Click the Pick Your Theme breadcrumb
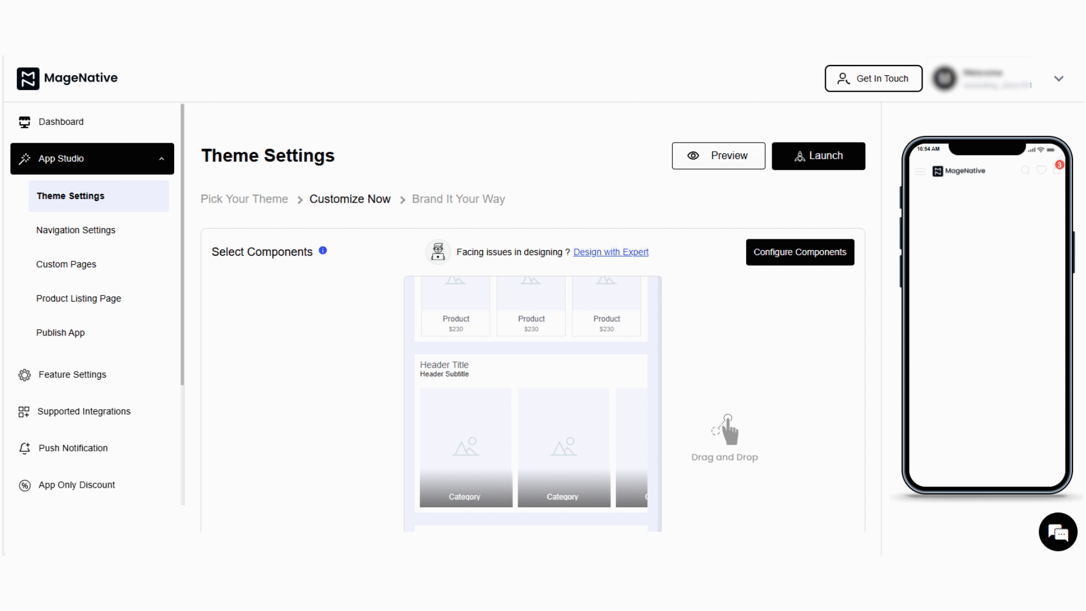Image resolution: width=1086 pixels, height=611 pixels. coord(244,199)
